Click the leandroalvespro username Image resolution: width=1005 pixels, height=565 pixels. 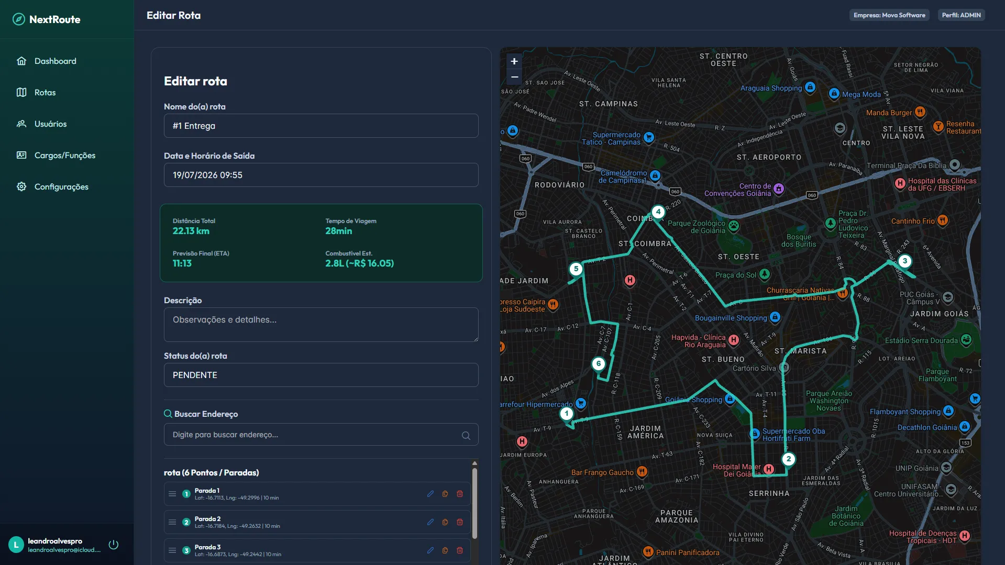(55, 541)
